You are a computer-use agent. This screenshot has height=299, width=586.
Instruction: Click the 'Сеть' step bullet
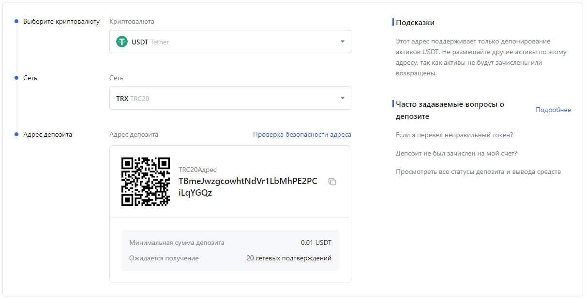[16, 78]
